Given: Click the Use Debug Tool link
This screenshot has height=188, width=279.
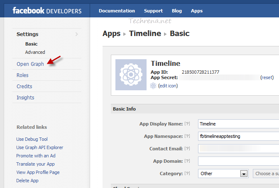Looking at the screenshot, I should coord(32,139).
